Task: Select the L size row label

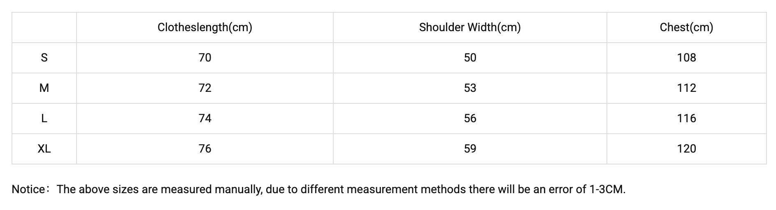Action: click(x=44, y=119)
